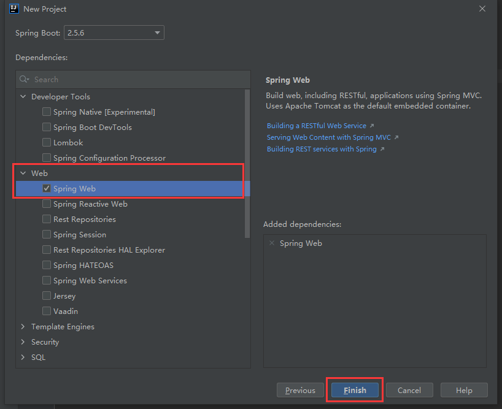The width and height of the screenshot is (502, 409).
Task: Select the Lombok row text
Action: [x=68, y=143]
